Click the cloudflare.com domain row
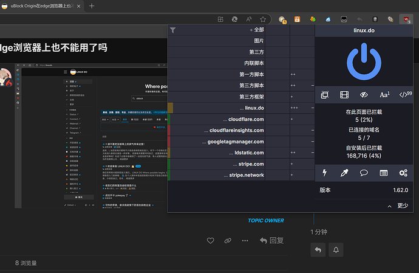Screen dimensions: 419x273 point(216,119)
